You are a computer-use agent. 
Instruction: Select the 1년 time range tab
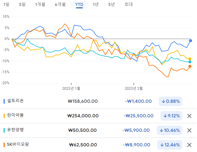pyautogui.click(x=95, y=4)
